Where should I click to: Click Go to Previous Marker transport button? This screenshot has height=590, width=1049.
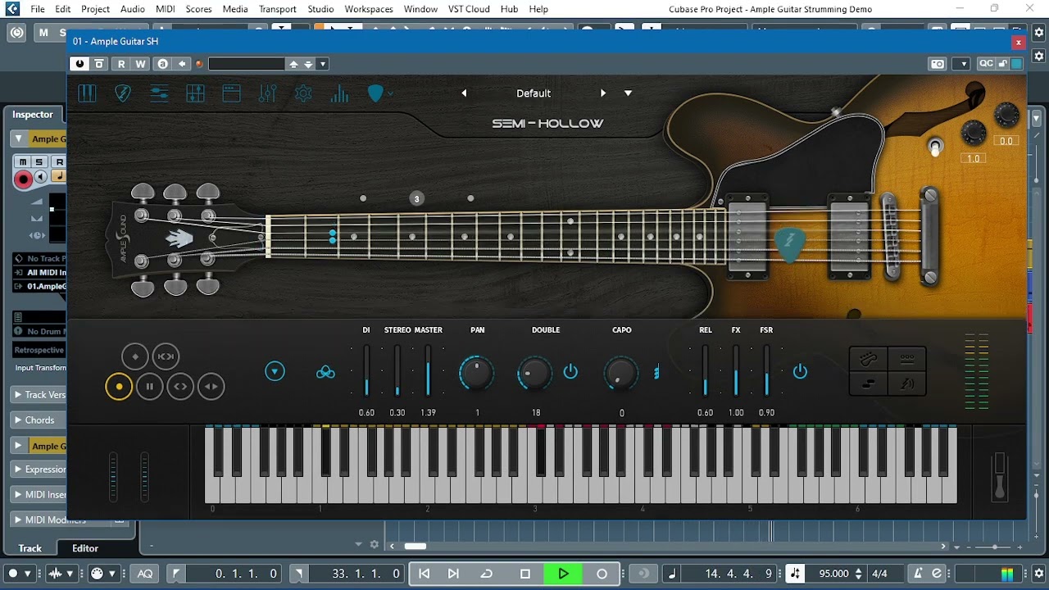point(424,574)
